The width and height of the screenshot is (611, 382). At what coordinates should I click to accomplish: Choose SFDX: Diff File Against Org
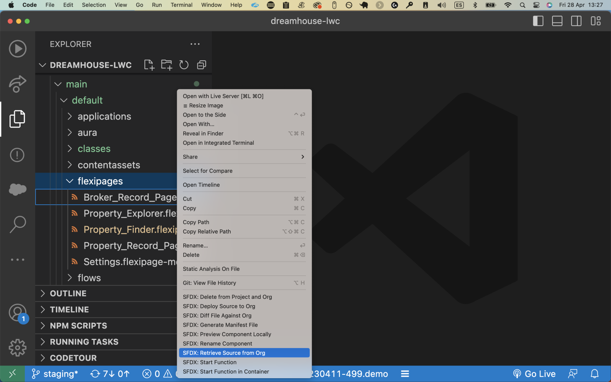(244, 316)
